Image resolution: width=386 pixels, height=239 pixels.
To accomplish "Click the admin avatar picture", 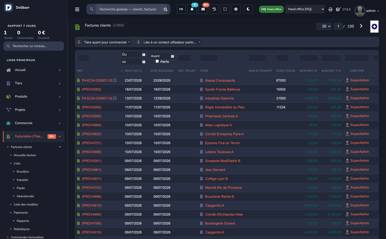I will (x=360, y=11).
